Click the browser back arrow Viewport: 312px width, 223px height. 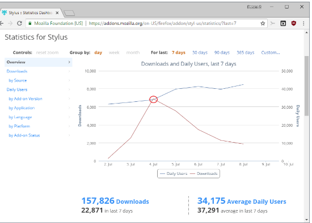point(2,23)
